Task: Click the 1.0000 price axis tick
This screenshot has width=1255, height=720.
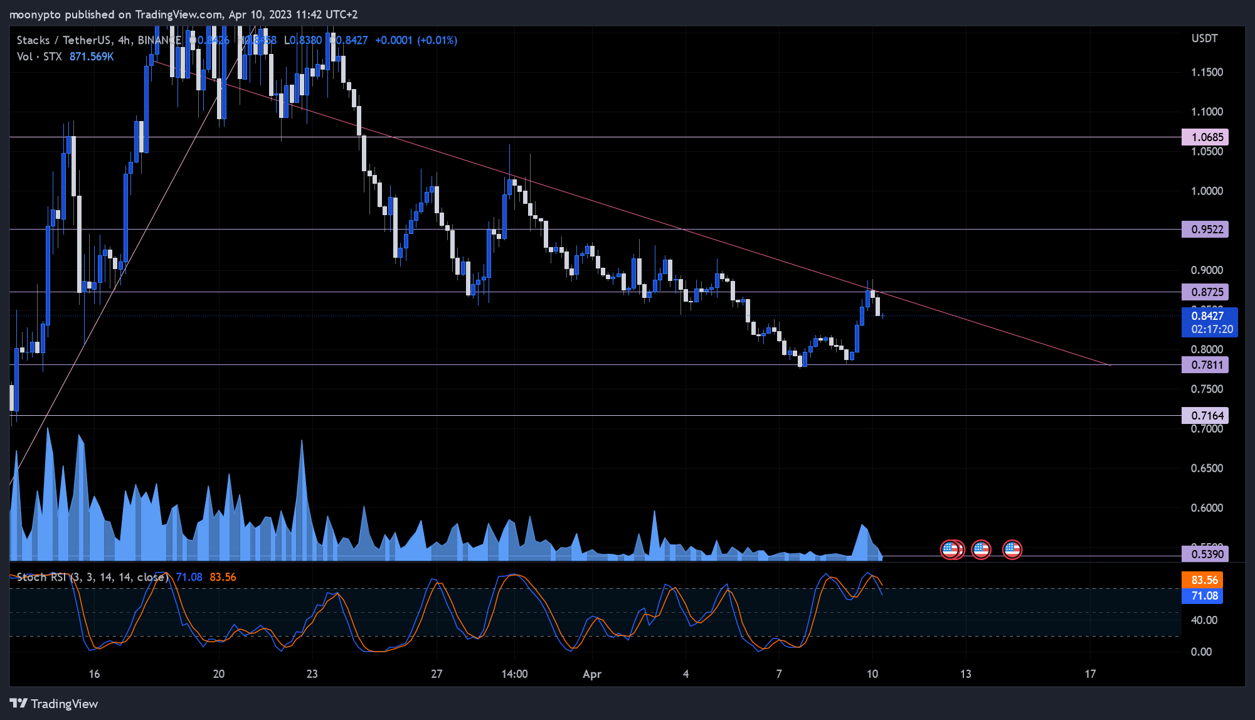Action: 1207,191
